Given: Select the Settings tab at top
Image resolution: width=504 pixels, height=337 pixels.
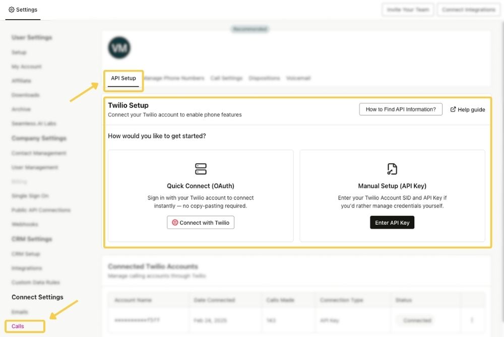Looking at the screenshot, I should coord(23,10).
